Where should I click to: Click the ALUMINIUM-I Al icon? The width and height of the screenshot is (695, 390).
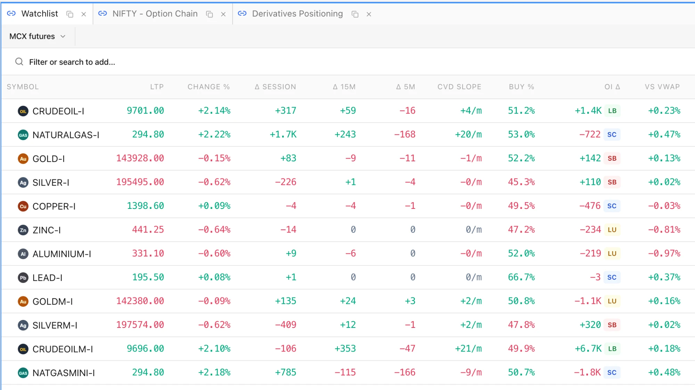coord(23,254)
